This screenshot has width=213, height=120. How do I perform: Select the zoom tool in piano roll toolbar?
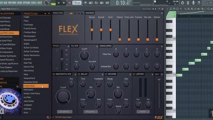click(x=209, y=9)
